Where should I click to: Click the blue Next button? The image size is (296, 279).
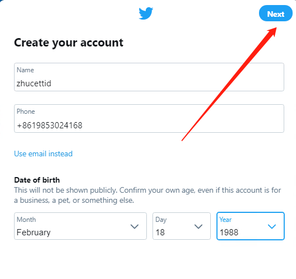[276, 13]
